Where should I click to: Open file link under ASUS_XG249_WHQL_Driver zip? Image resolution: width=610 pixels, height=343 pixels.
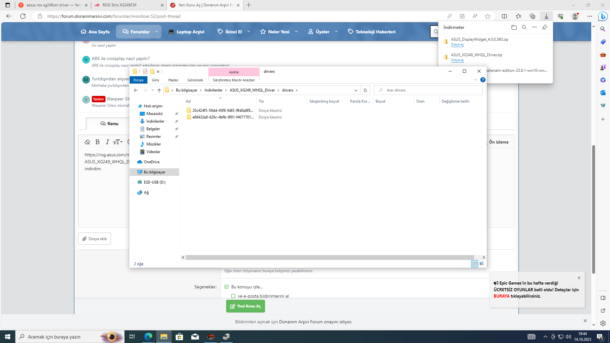[457, 60]
